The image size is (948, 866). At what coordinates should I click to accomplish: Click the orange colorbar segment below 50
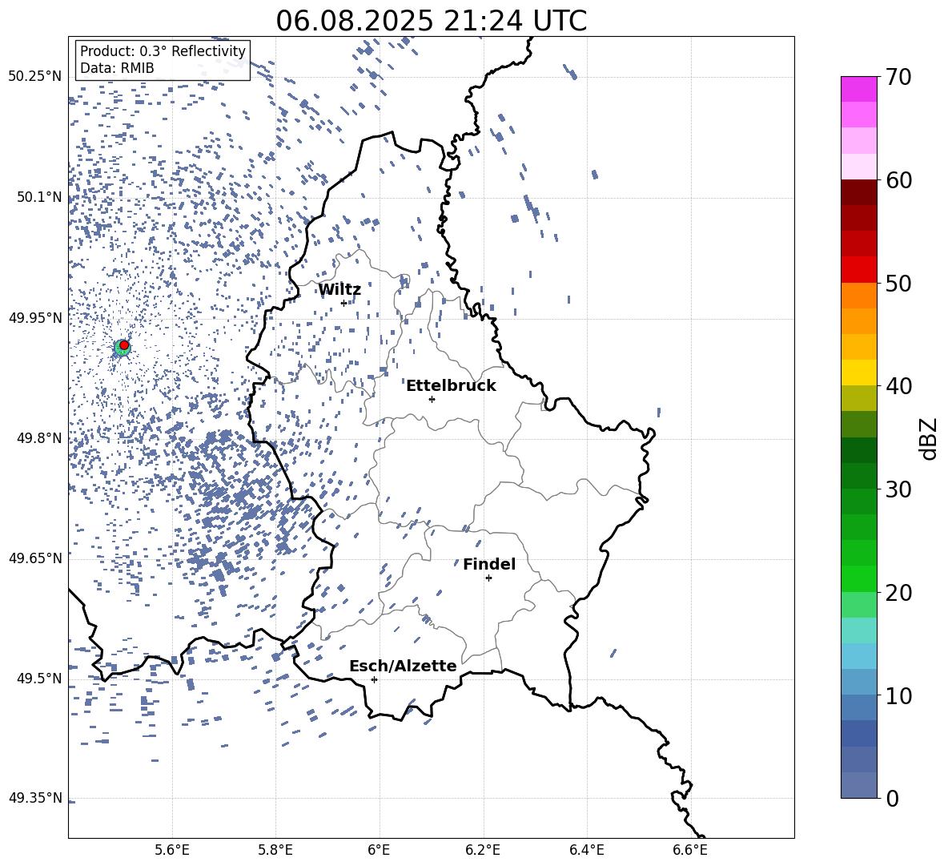pos(859,296)
